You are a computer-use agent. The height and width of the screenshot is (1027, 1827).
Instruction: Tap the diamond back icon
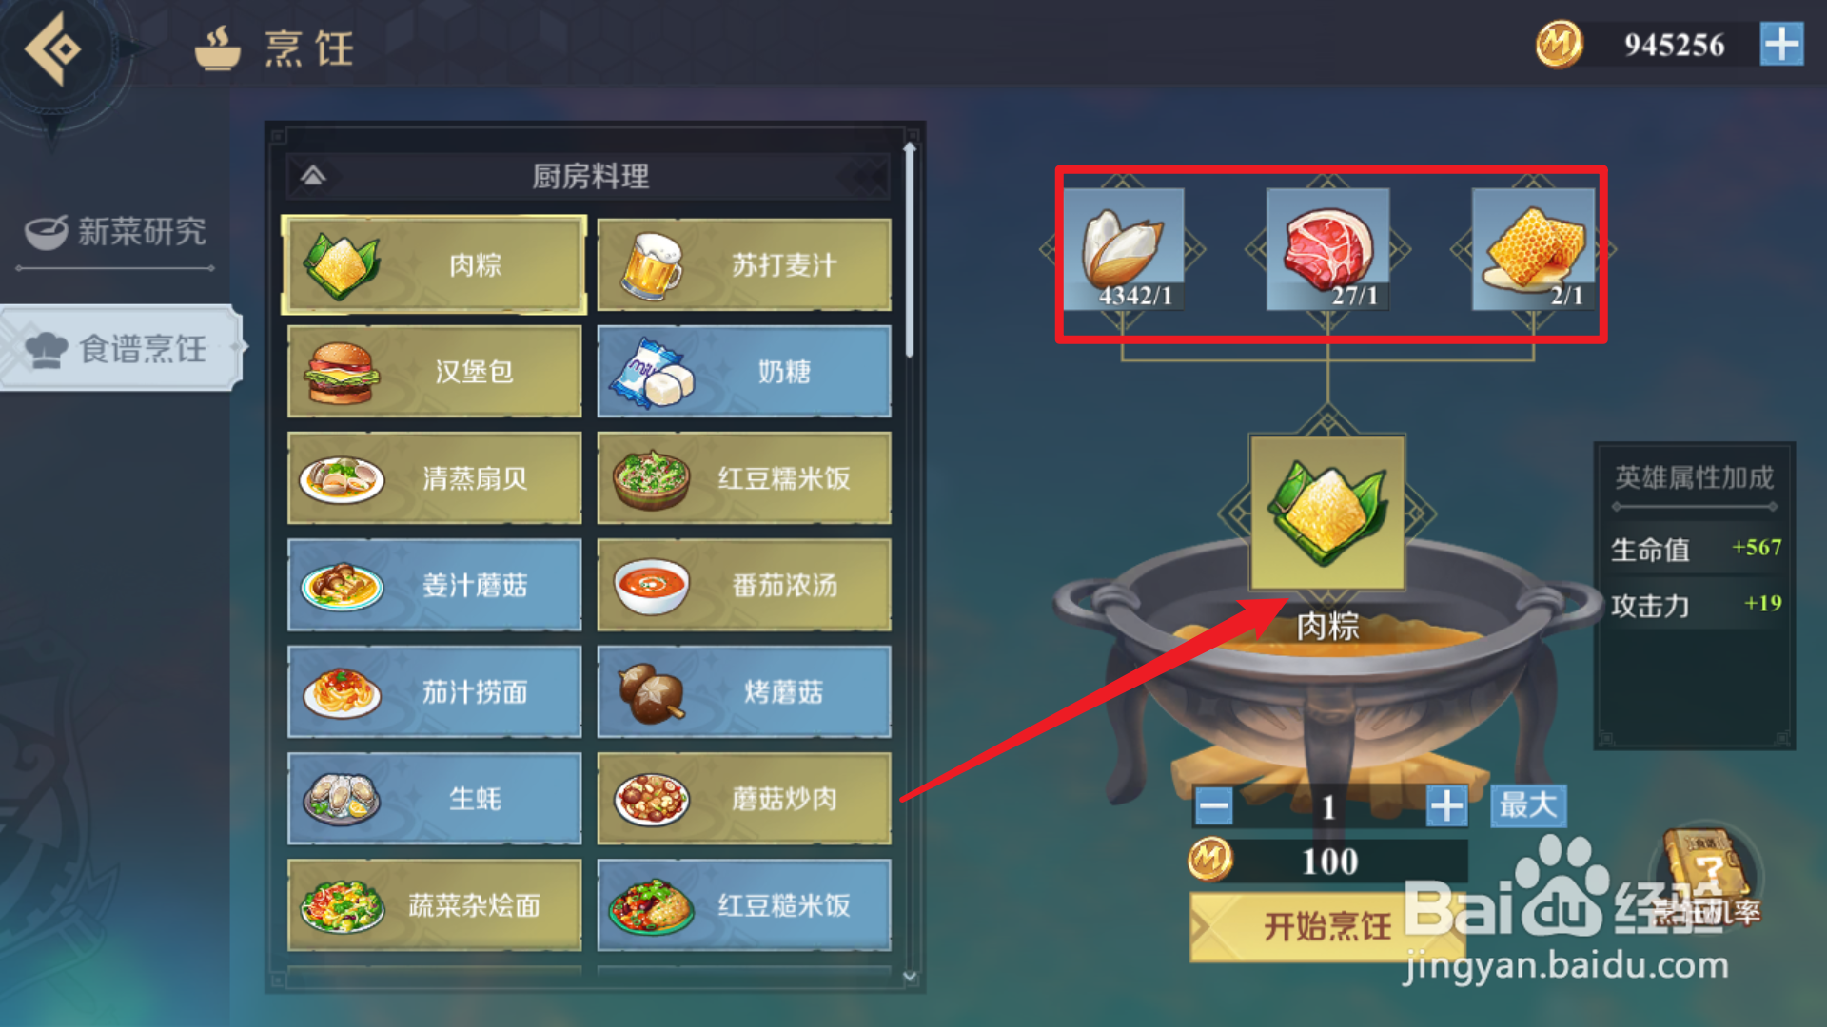tap(52, 48)
